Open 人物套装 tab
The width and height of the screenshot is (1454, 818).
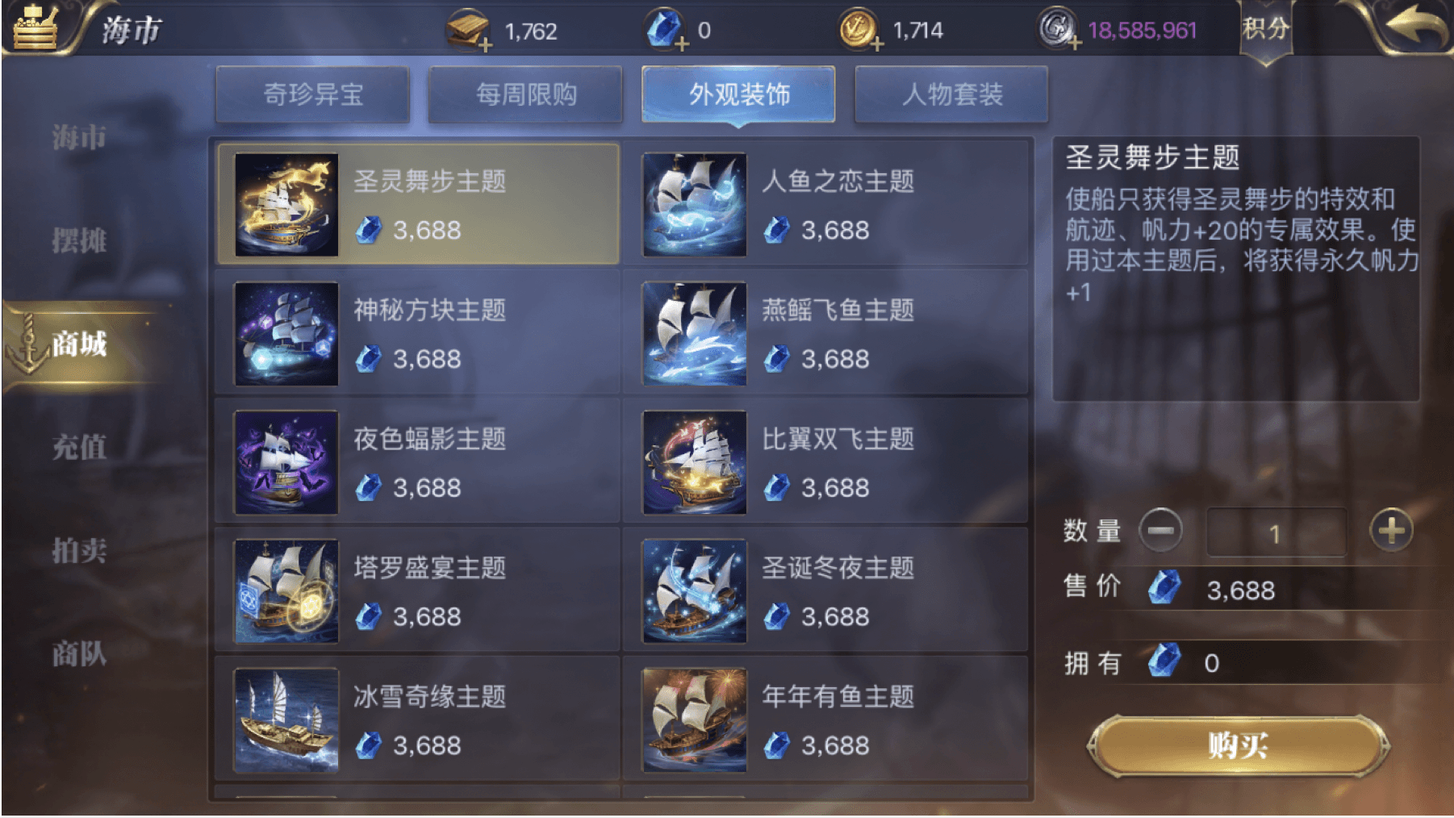[x=952, y=94]
